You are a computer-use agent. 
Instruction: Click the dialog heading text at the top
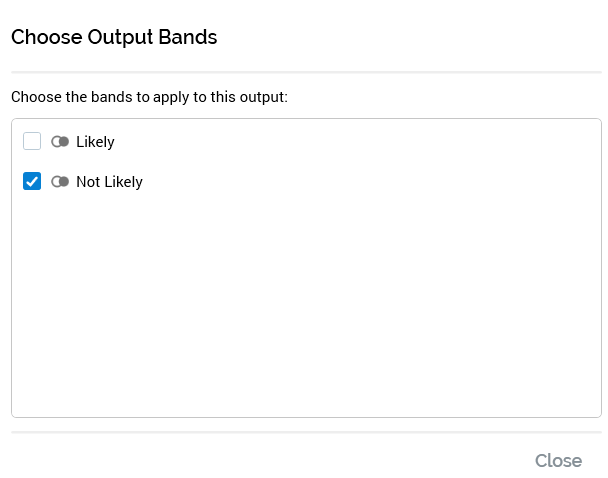coord(114,38)
